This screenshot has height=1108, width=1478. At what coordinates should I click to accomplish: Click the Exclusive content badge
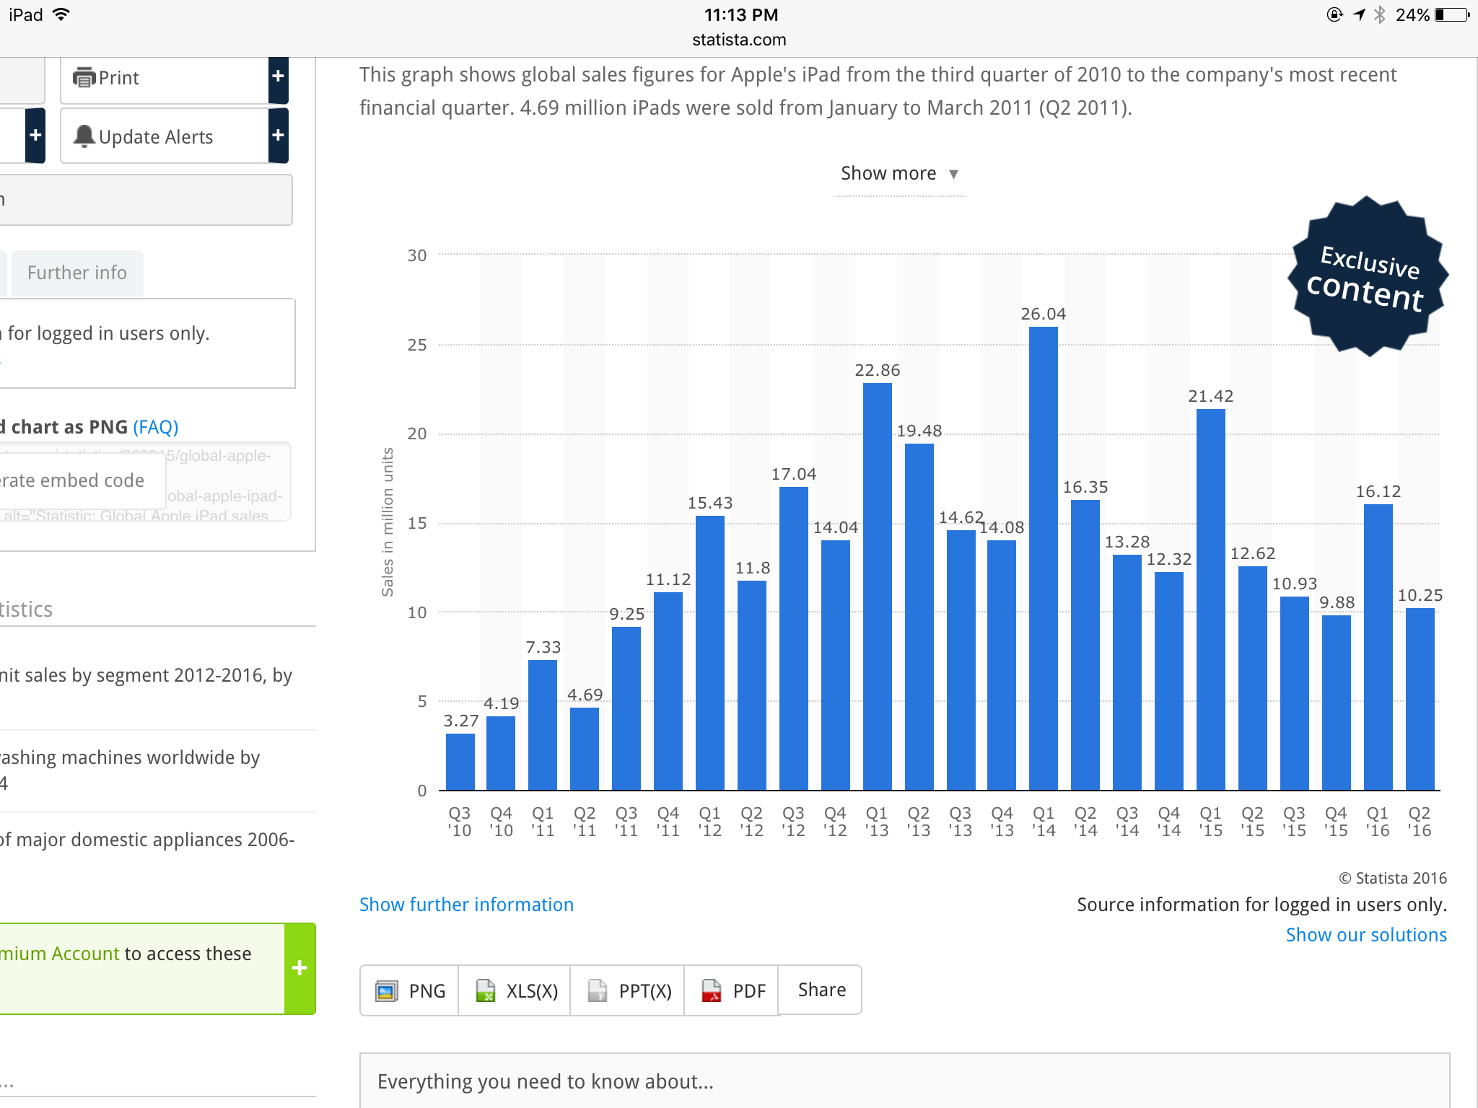click(x=1368, y=276)
